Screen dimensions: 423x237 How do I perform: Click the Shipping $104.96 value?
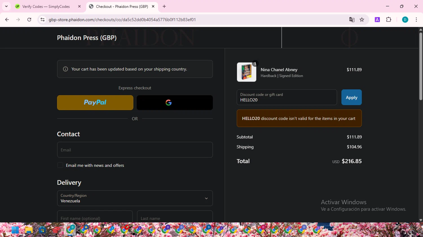(354, 147)
